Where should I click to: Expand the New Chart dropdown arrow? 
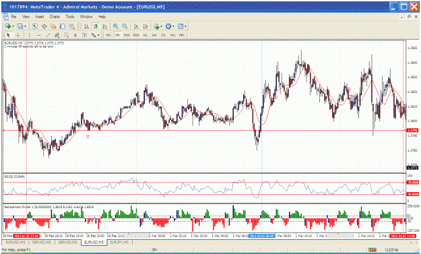pyautogui.click(x=13, y=26)
